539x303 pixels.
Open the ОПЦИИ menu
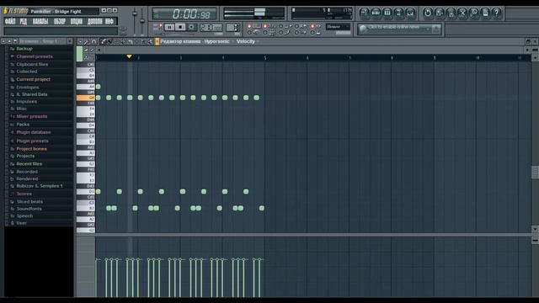pos(77,21)
